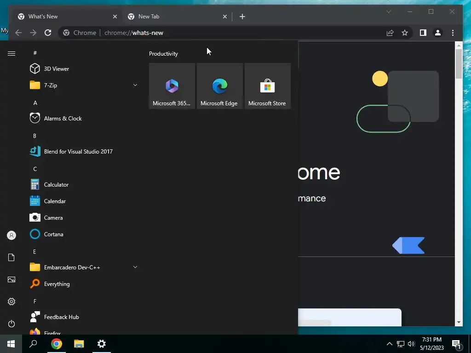Image resolution: width=471 pixels, height=353 pixels.
Task: Open the Embarcadero Dev-C++ folder
Action: click(84, 267)
